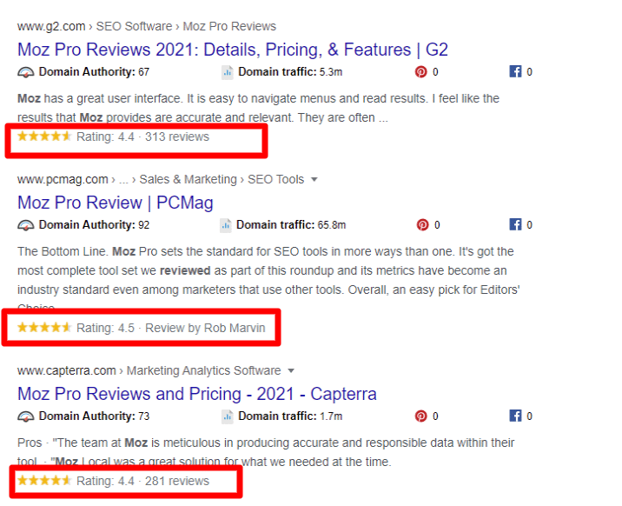Click 'Marketing Analytics Software' breadcrumb under capterra.com
622x506 pixels.
203,370
